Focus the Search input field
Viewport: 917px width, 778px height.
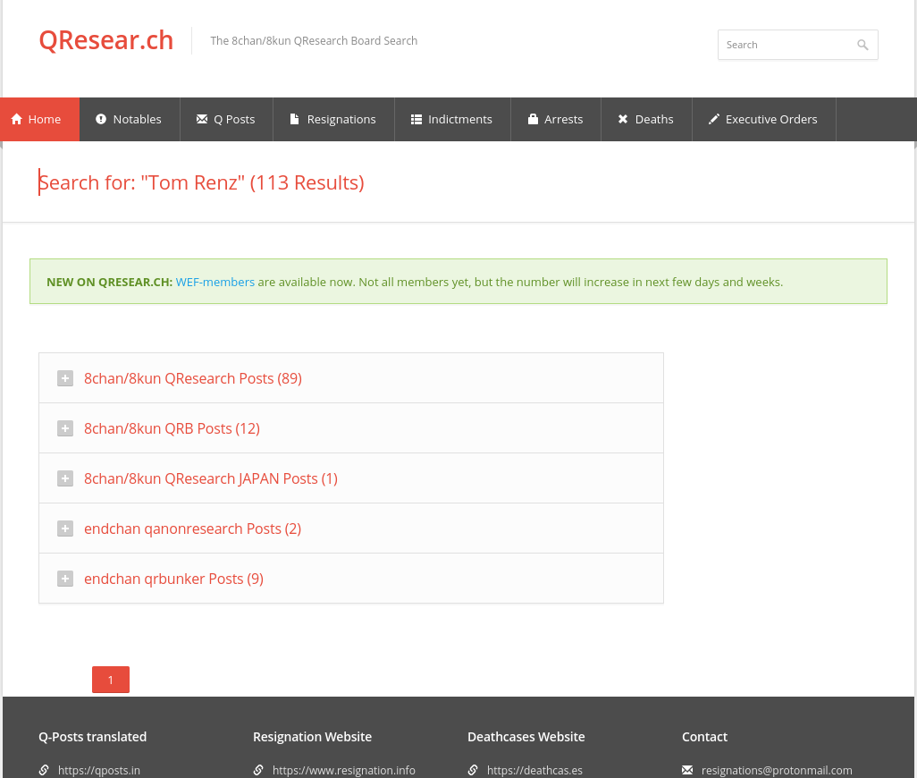798,45
